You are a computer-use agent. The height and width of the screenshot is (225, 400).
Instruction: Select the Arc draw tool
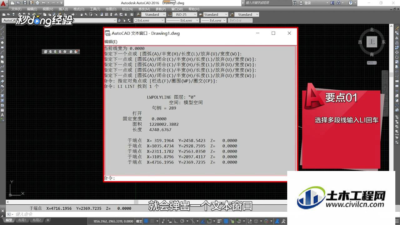tap(2, 52)
